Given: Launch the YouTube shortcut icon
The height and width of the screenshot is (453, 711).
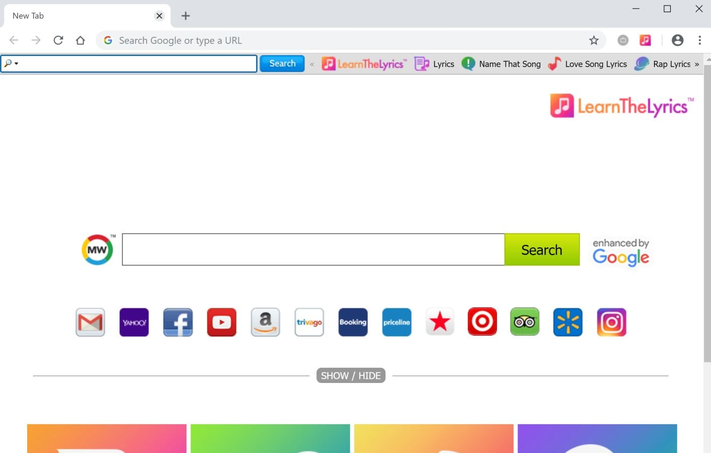Looking at the screenshot, I should (222, 322).
